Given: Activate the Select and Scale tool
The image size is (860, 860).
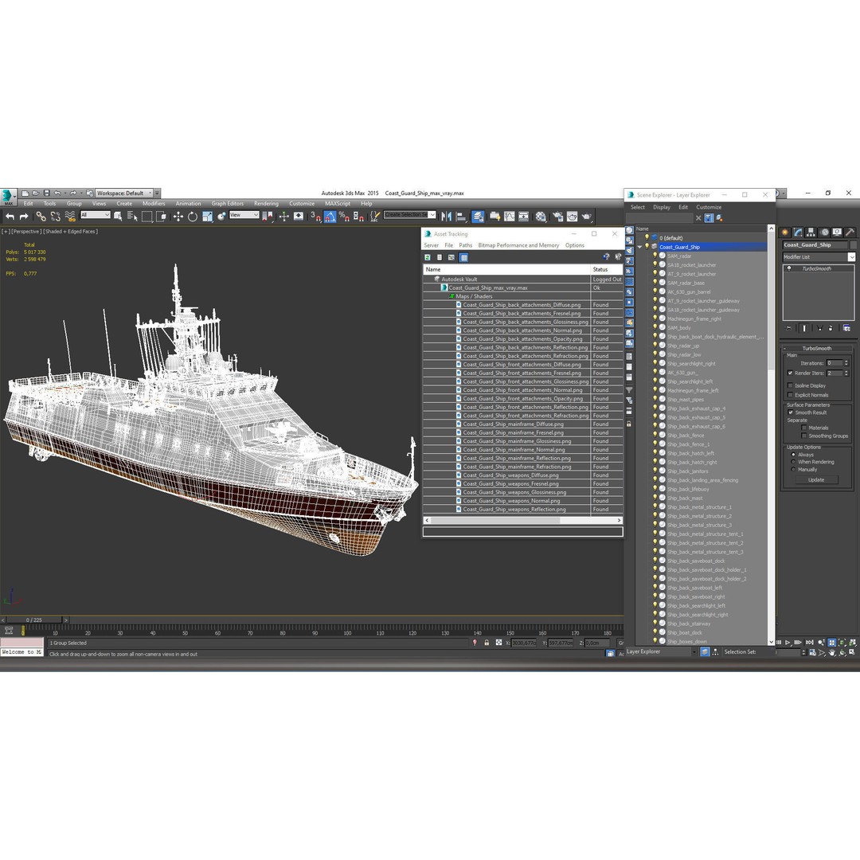Looking at the screenshot, I should tap(207, 217).
